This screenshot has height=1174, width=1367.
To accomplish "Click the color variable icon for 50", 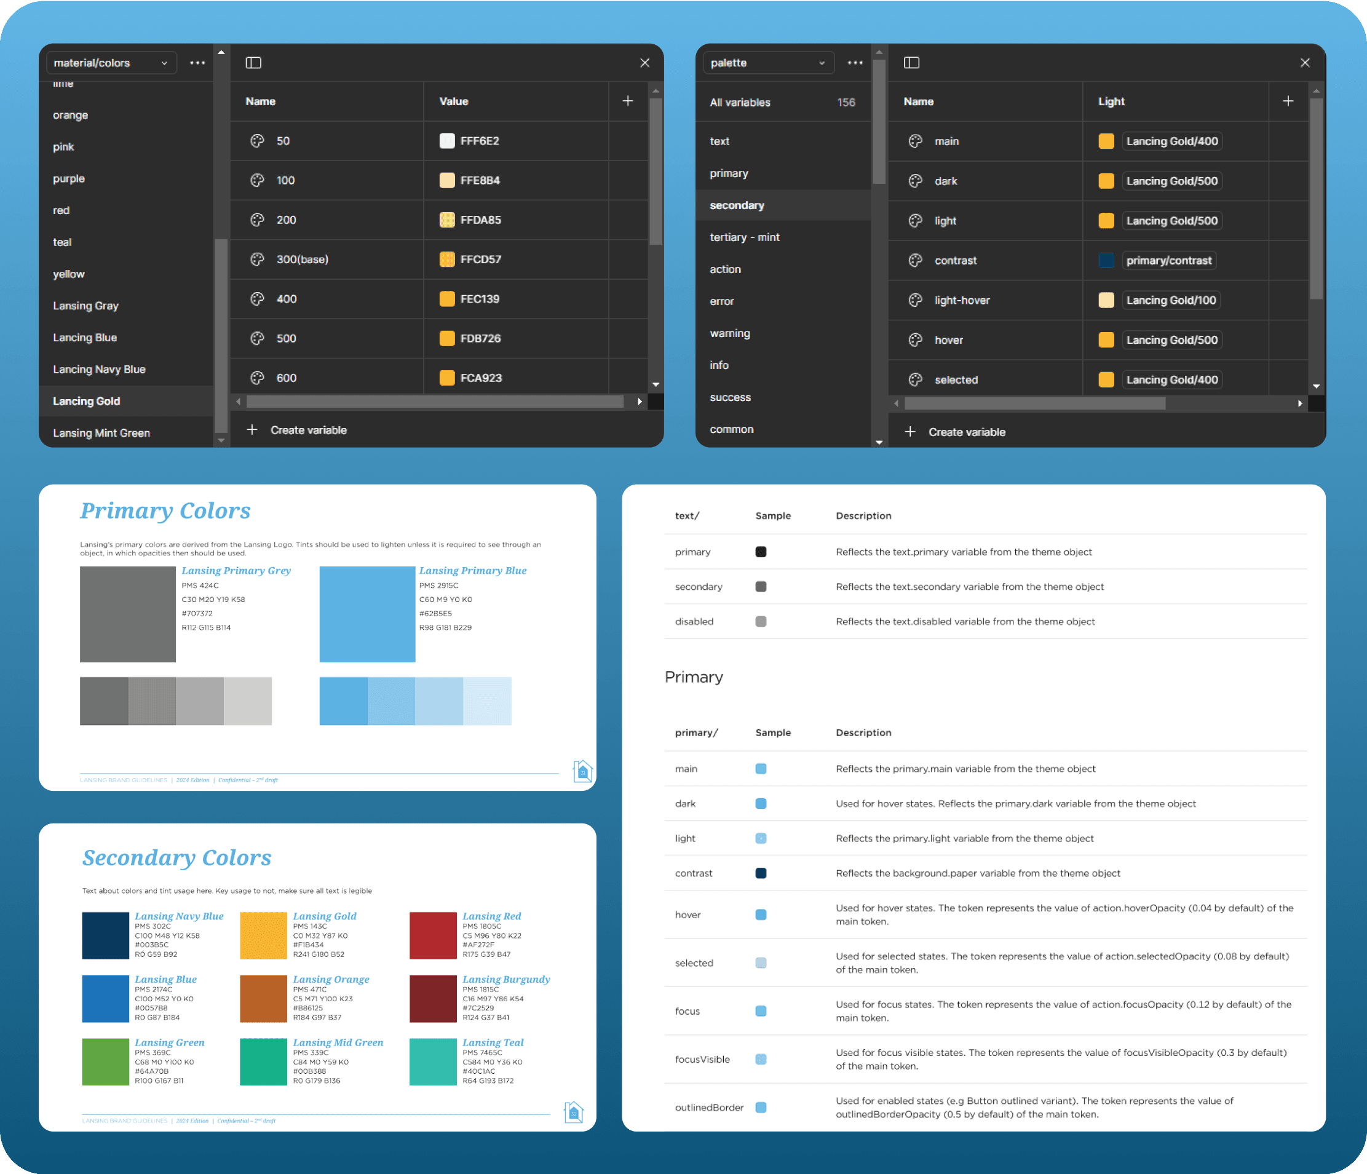I will click(x=257, y=141).
